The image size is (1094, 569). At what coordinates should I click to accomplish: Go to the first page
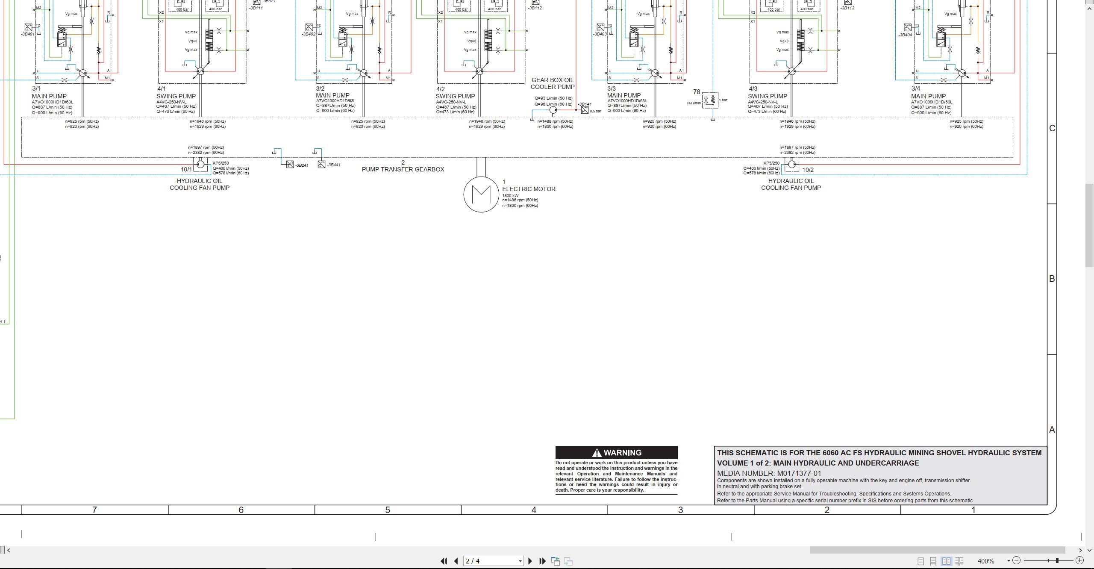pyautogui.click(x=444, y=561)
